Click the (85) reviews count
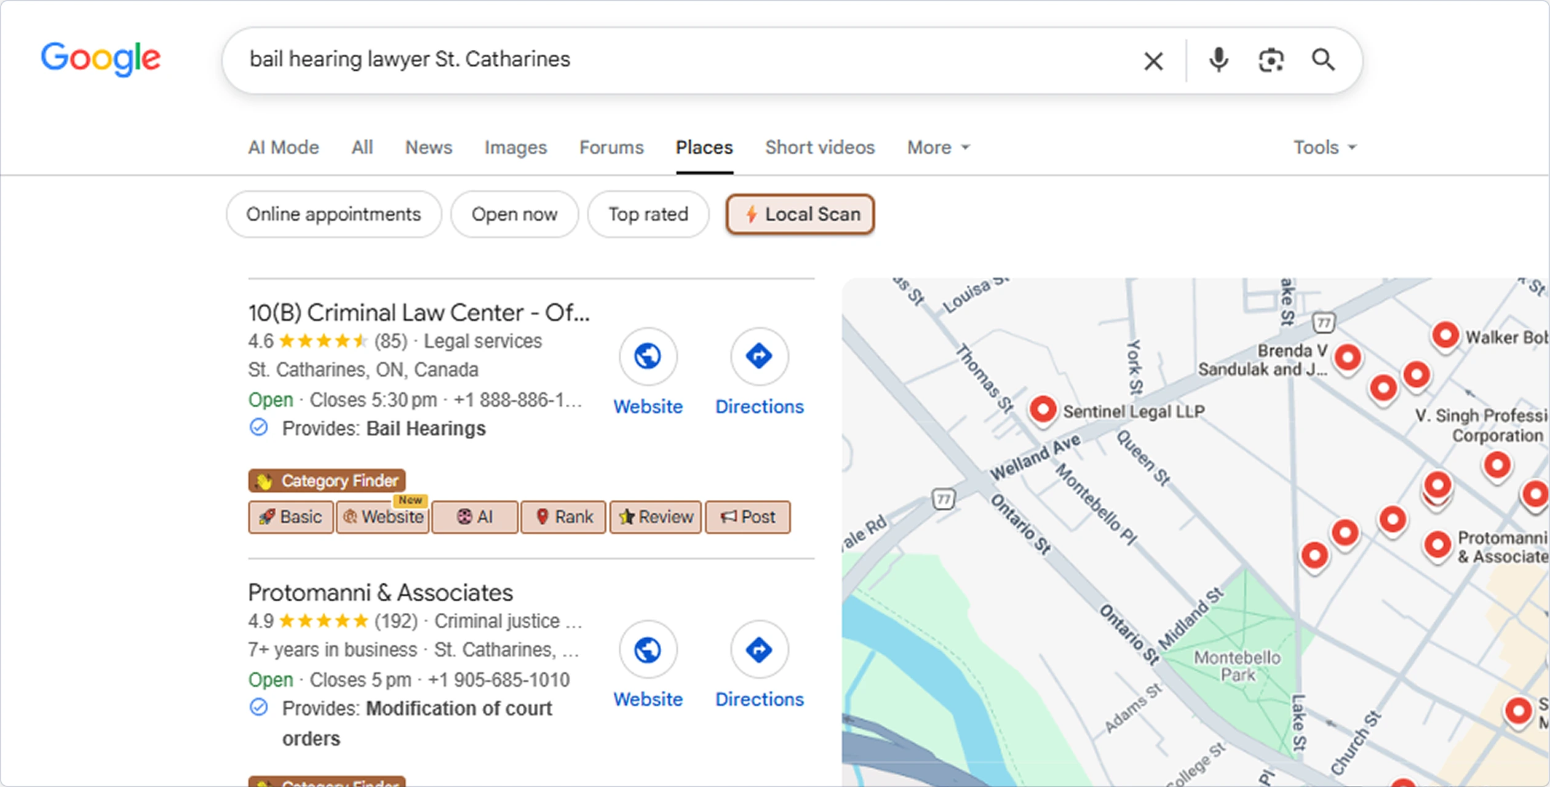1550x787 pixels. [391, 341]
